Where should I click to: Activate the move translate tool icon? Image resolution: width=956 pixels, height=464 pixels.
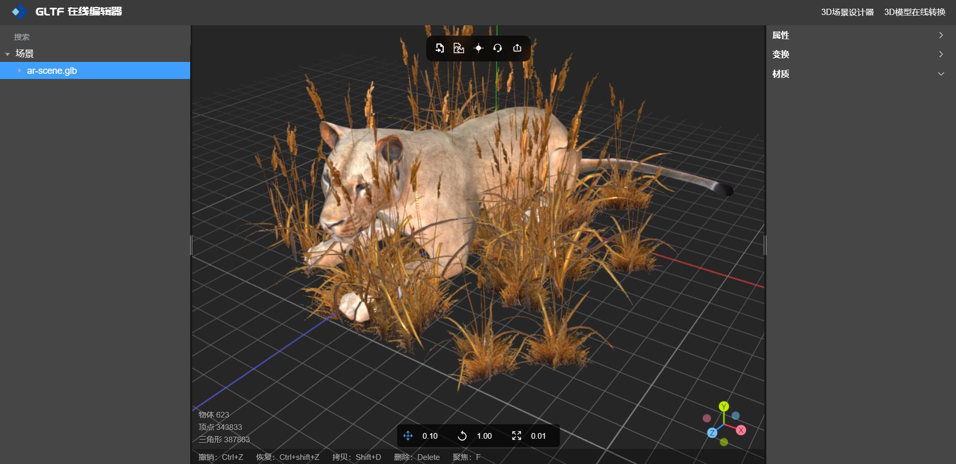click(x=408, y=436)
